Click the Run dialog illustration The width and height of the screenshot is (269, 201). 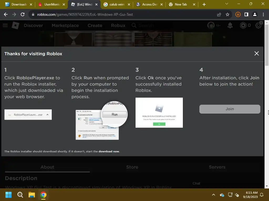[x=102, y=120]
